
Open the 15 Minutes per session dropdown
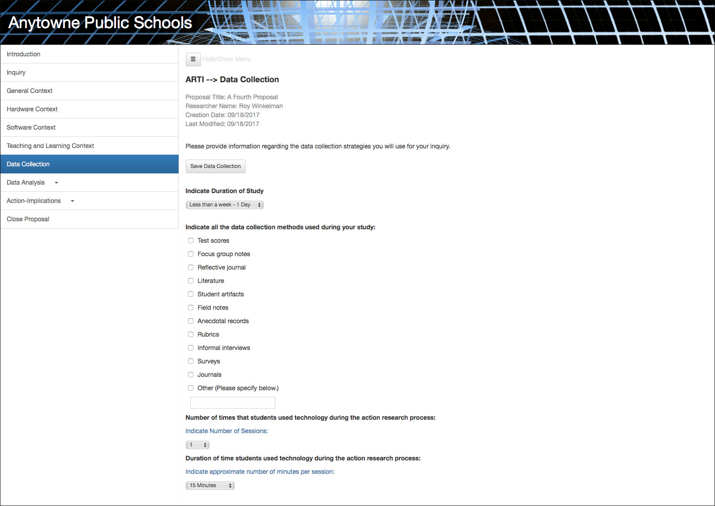pyautogui.click(x=210, y=485)
